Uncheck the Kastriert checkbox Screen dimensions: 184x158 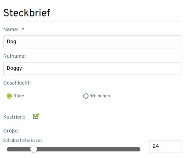click(36, 116)
